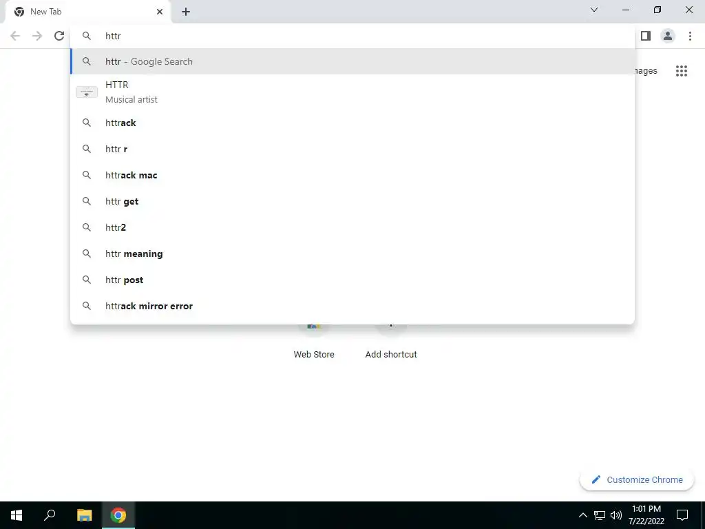Screen dimensions: 705x529
Task: Close the New Tab tab
Action: point(160,12)
